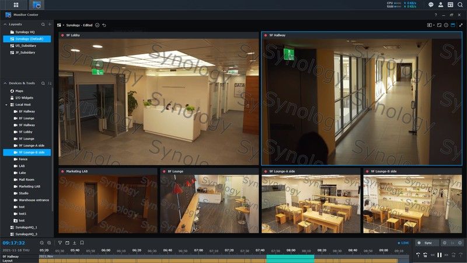Click the download recordings icon

(x=75, y=243)
